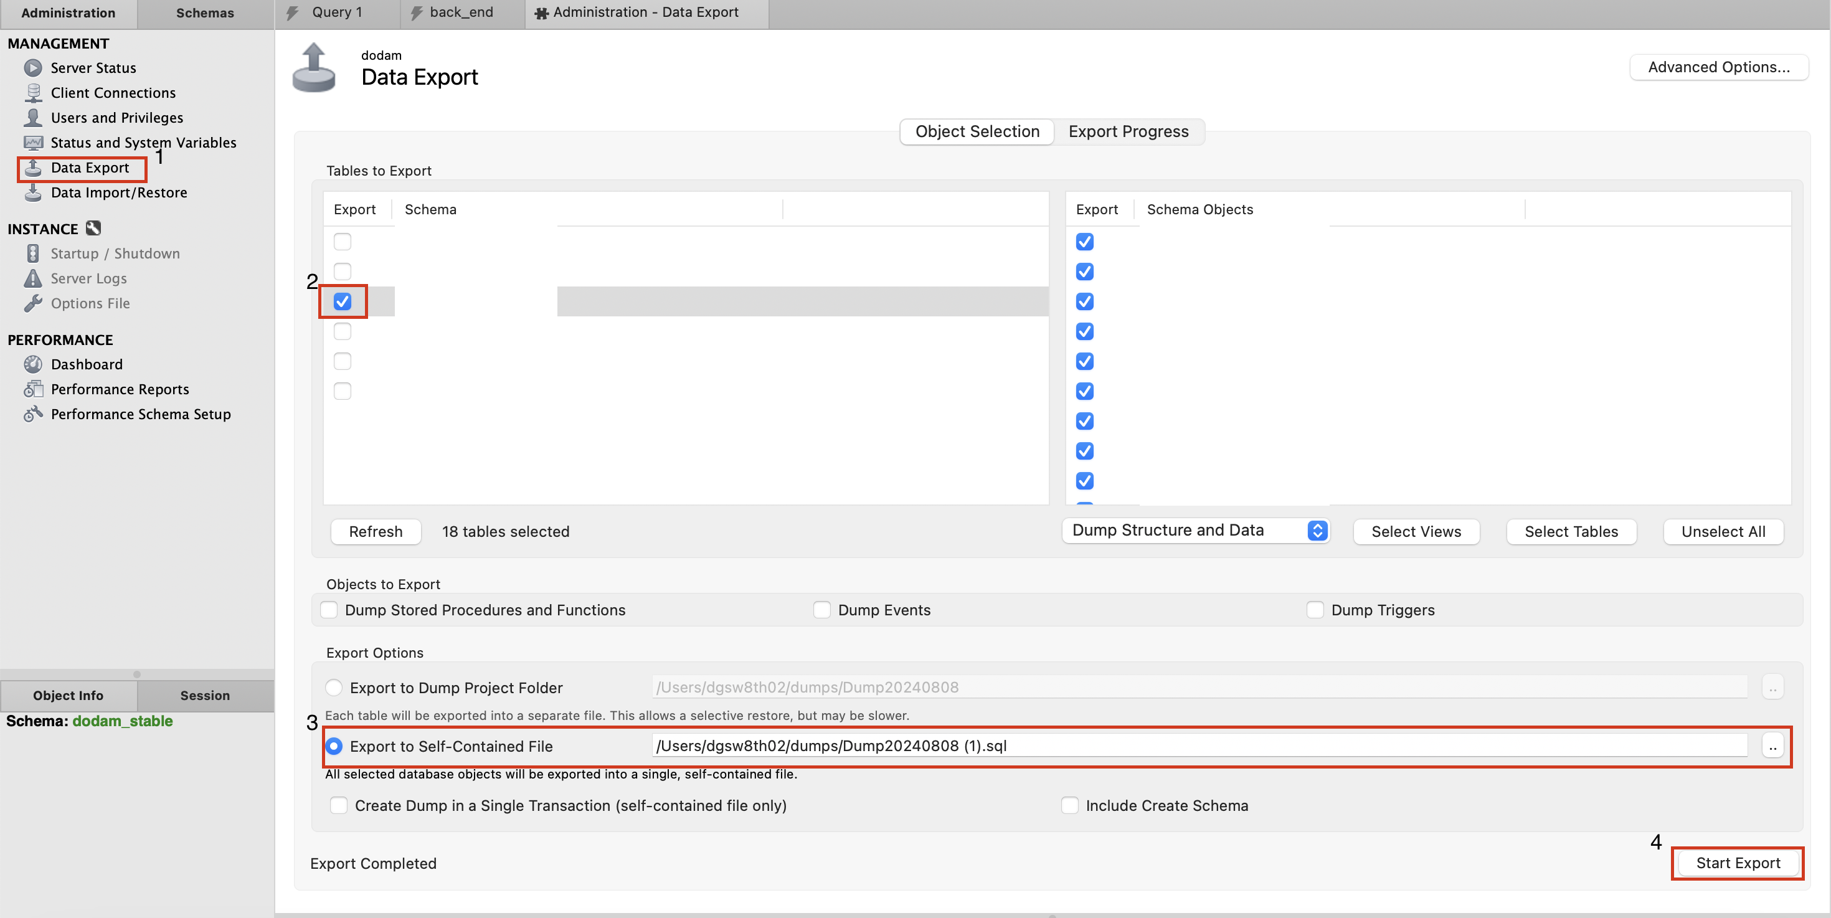Select Export to Dump Project Folder radio
This screenshot has width=1831, height=918.
pos(333,688)
